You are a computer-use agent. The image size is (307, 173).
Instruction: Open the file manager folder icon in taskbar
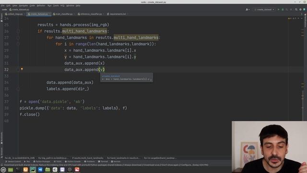tap(47, 170)
